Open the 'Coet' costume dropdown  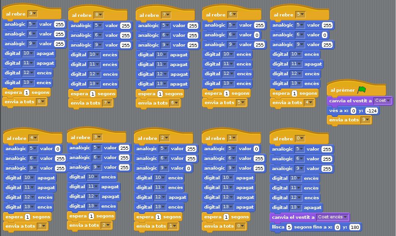pyautogui.click(x=382, y=101)
